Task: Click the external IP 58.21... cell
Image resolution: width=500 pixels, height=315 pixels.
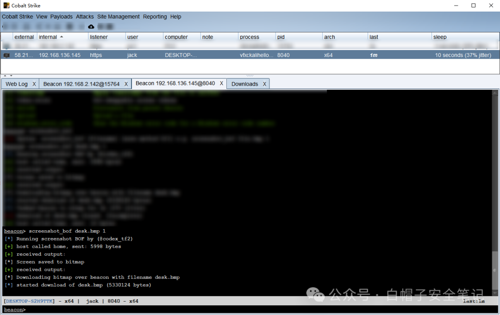Action: click(24, 55)
